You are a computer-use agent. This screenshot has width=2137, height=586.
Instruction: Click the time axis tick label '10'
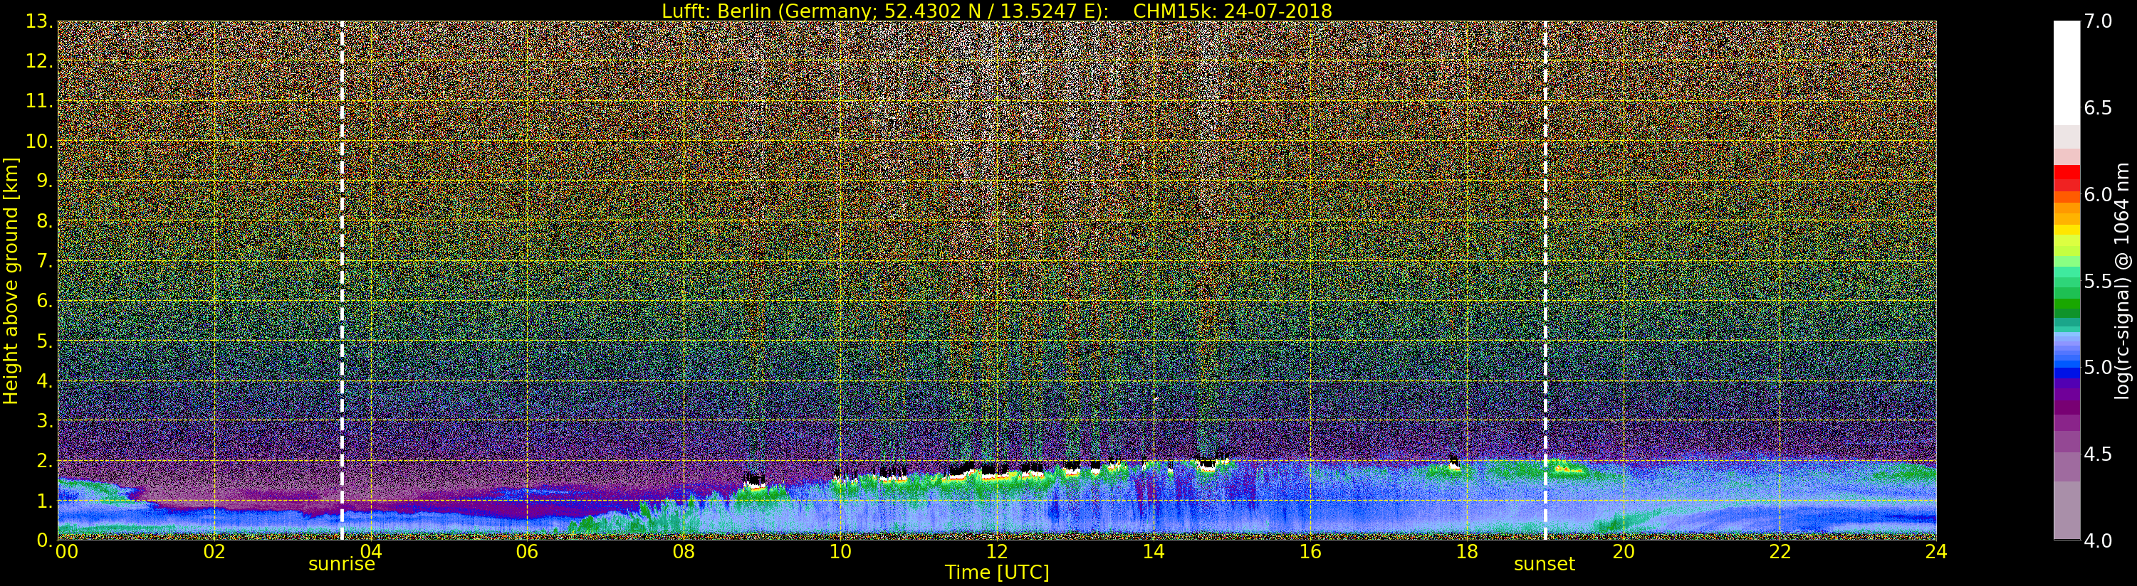click(840, 551)
